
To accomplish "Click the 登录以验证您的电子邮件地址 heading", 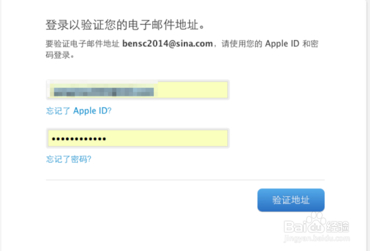I will [125, 25].
